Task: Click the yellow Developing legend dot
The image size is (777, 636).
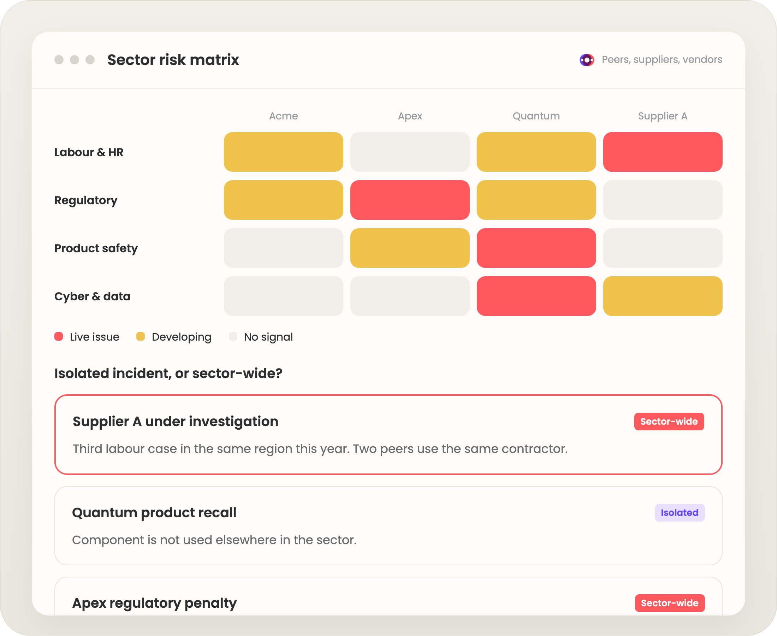Action: point(141,337)
